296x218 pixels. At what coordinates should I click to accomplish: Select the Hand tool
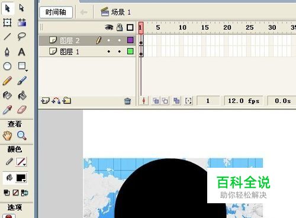click(x=7, y=136)
